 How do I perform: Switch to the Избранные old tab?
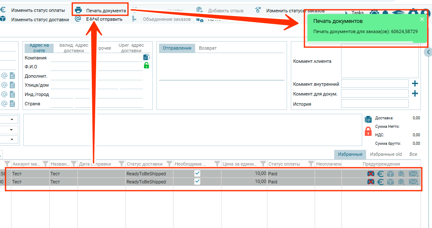(386, 154)
